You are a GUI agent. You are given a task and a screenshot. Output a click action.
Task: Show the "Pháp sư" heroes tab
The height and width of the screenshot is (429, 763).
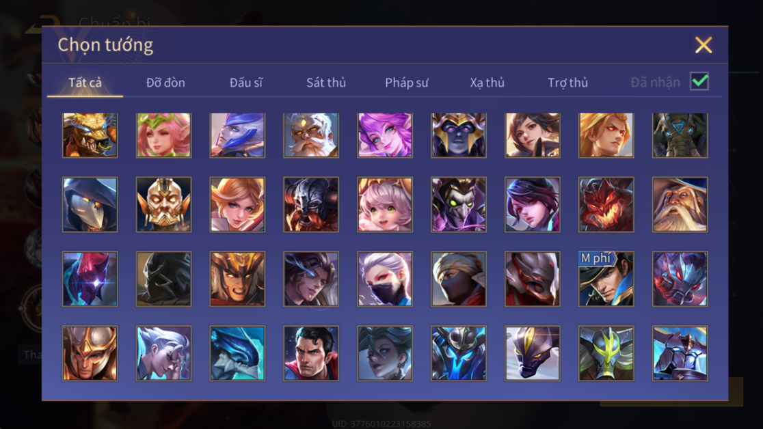pyautogui.click(x=406, y=83)
